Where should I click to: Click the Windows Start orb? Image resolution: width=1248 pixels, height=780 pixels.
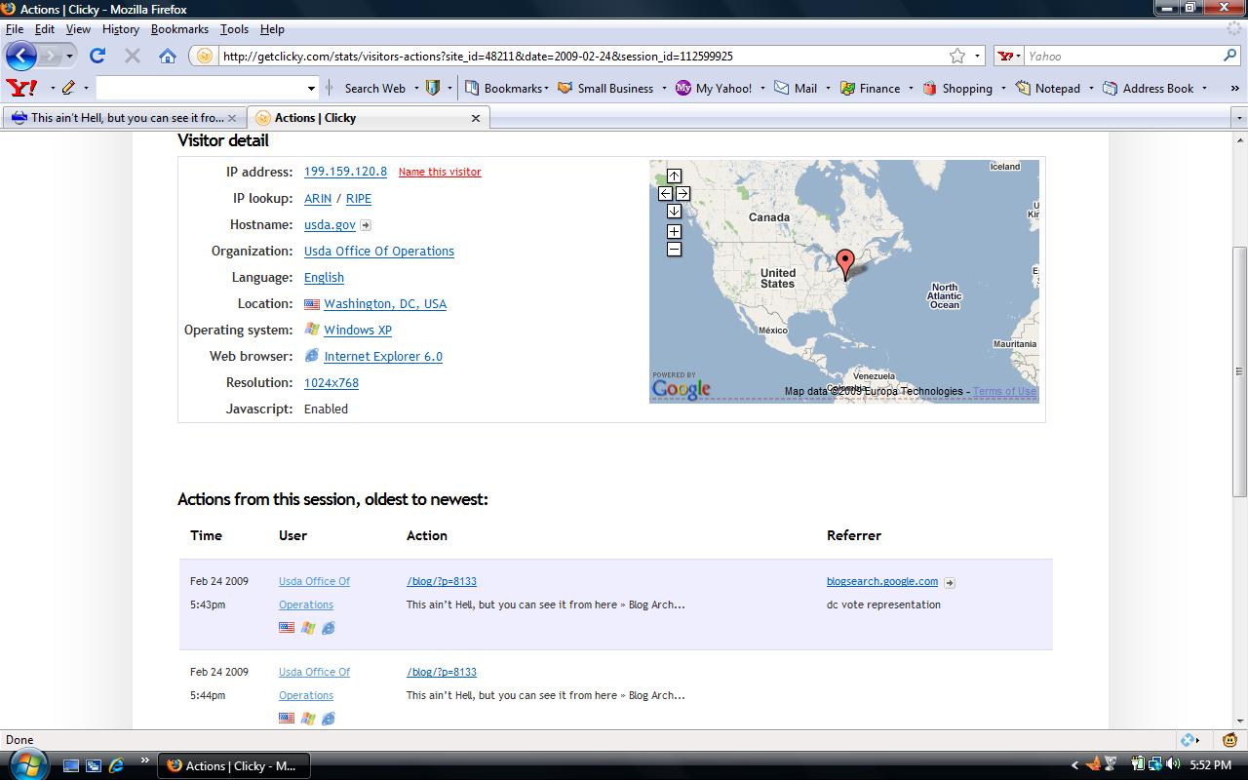coord(26,763)
